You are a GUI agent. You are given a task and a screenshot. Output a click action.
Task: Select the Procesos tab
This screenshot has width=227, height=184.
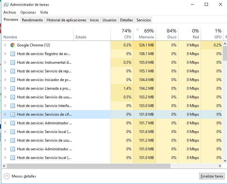pos(11,19)
